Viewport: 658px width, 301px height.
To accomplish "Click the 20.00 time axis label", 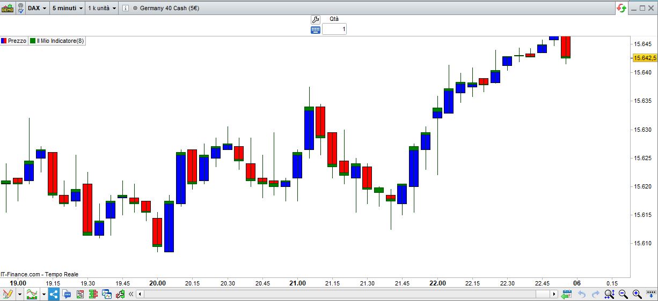I will click(x=157, y=283).
